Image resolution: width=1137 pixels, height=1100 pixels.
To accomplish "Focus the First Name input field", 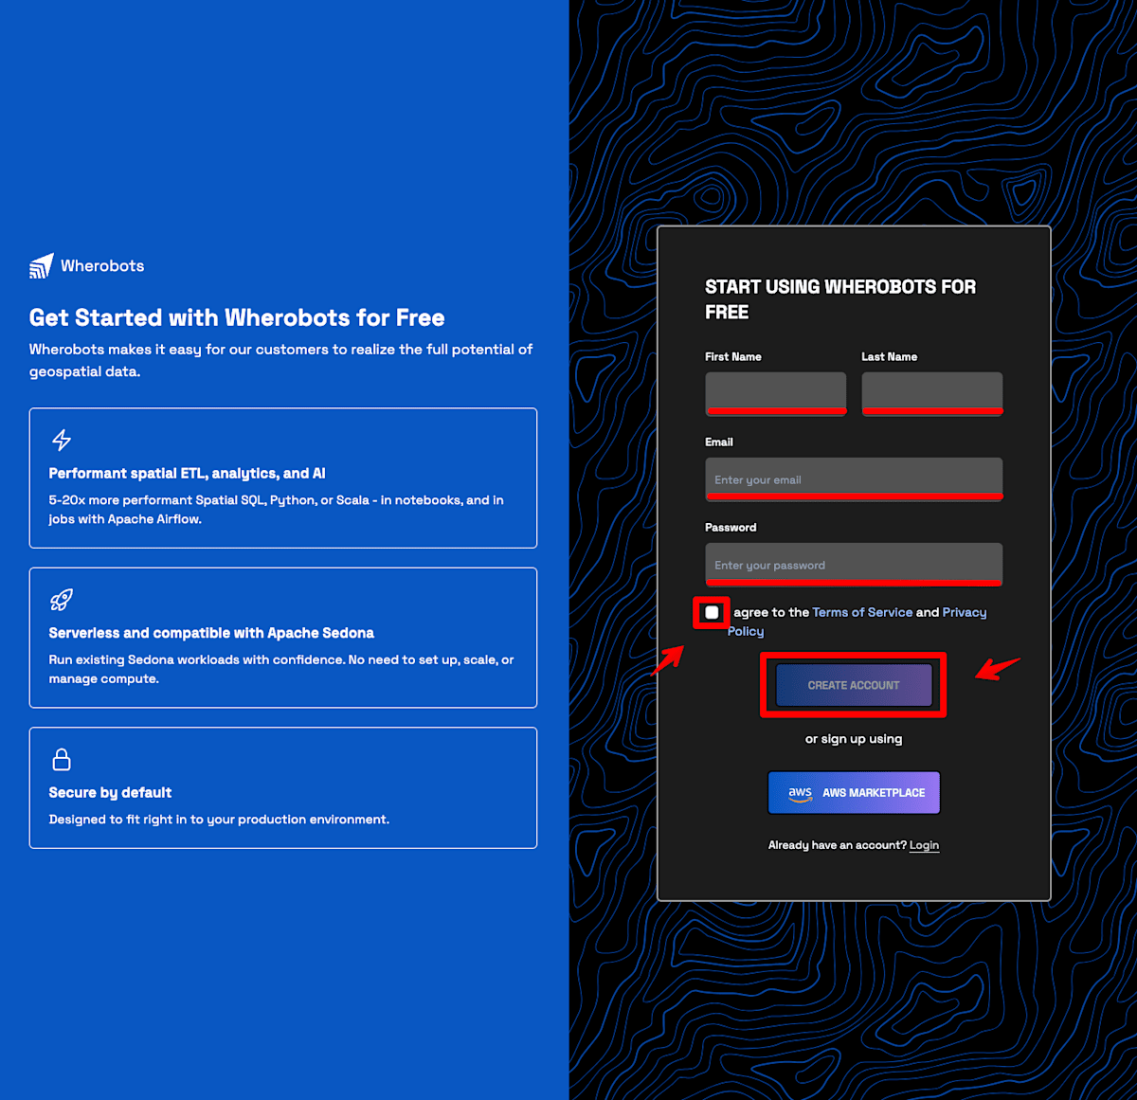I will pyautogui.click(x=776, y=393).
